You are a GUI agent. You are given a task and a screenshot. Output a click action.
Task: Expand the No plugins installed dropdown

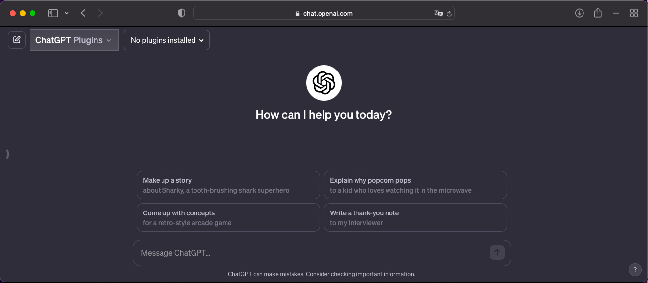click(166, 40)
